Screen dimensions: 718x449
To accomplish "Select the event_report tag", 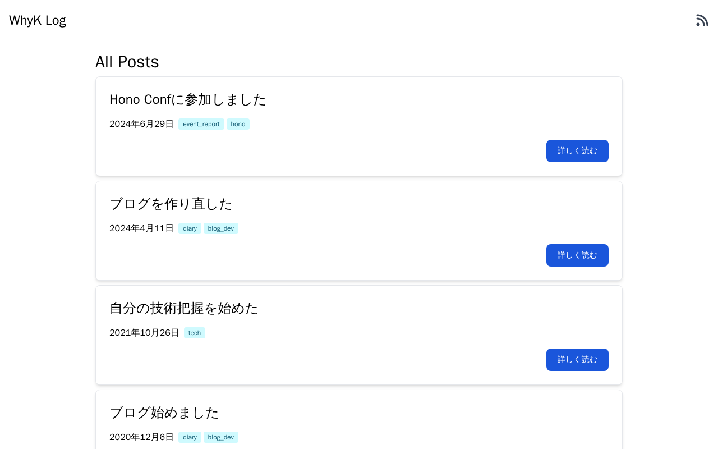I will pyautogui.click(x=201, y=124).
